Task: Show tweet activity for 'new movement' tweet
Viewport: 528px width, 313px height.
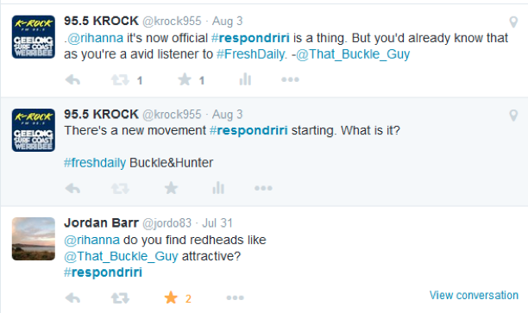Action: point(218,188)
